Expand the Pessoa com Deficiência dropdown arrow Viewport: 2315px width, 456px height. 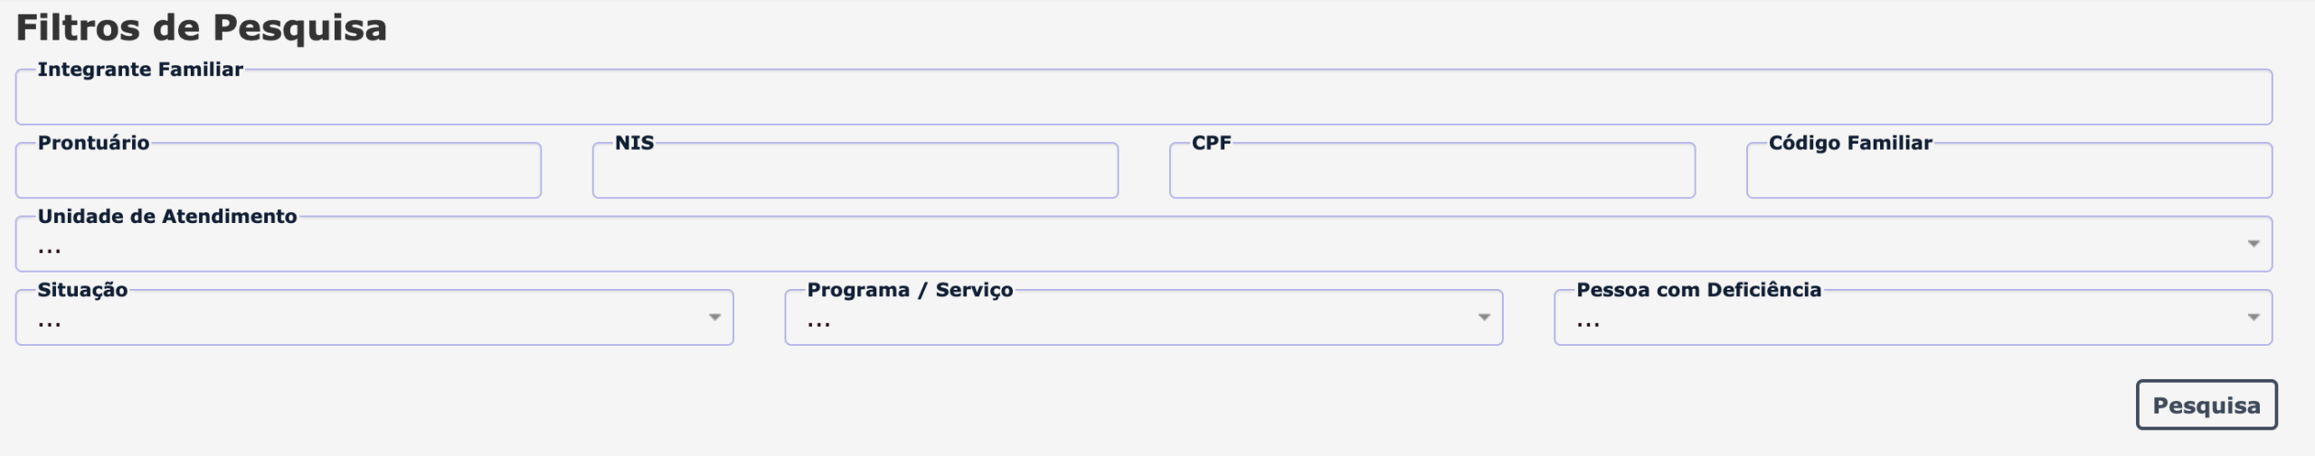[x=2254, y=317]
